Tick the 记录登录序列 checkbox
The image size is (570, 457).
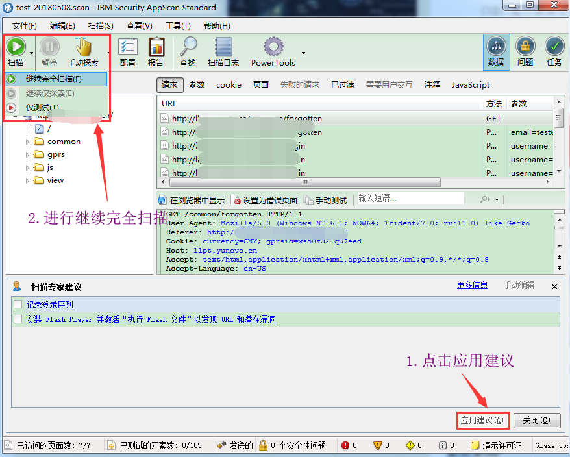click(18, 304)
